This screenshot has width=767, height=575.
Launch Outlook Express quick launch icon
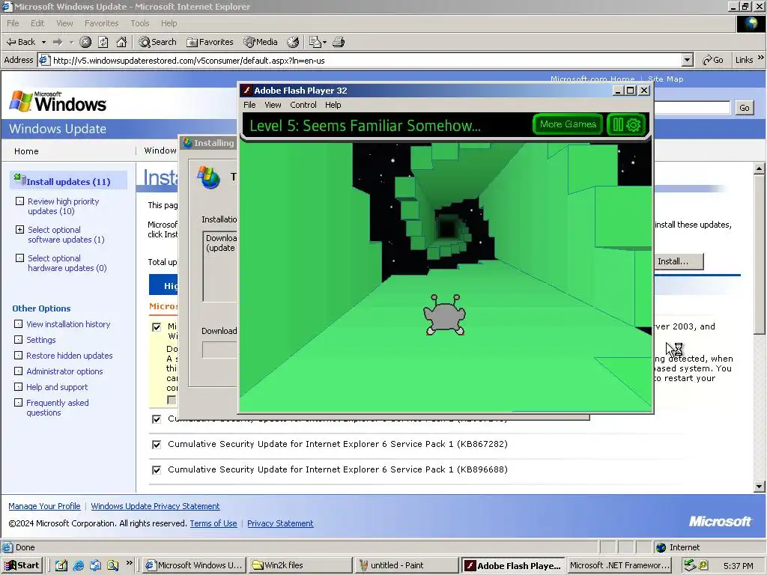(x=95, y=565)
